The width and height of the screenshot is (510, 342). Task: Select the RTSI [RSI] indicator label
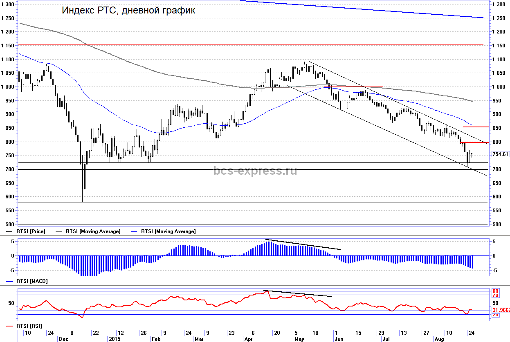click(x=29, y=326)
